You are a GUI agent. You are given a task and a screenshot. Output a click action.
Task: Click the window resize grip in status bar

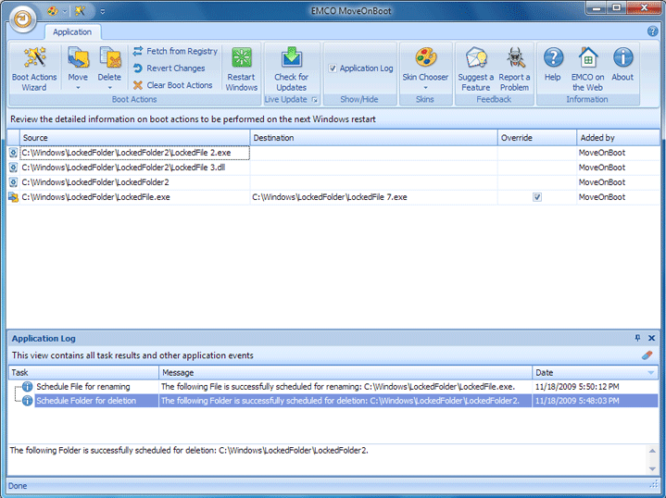point(654,485)
